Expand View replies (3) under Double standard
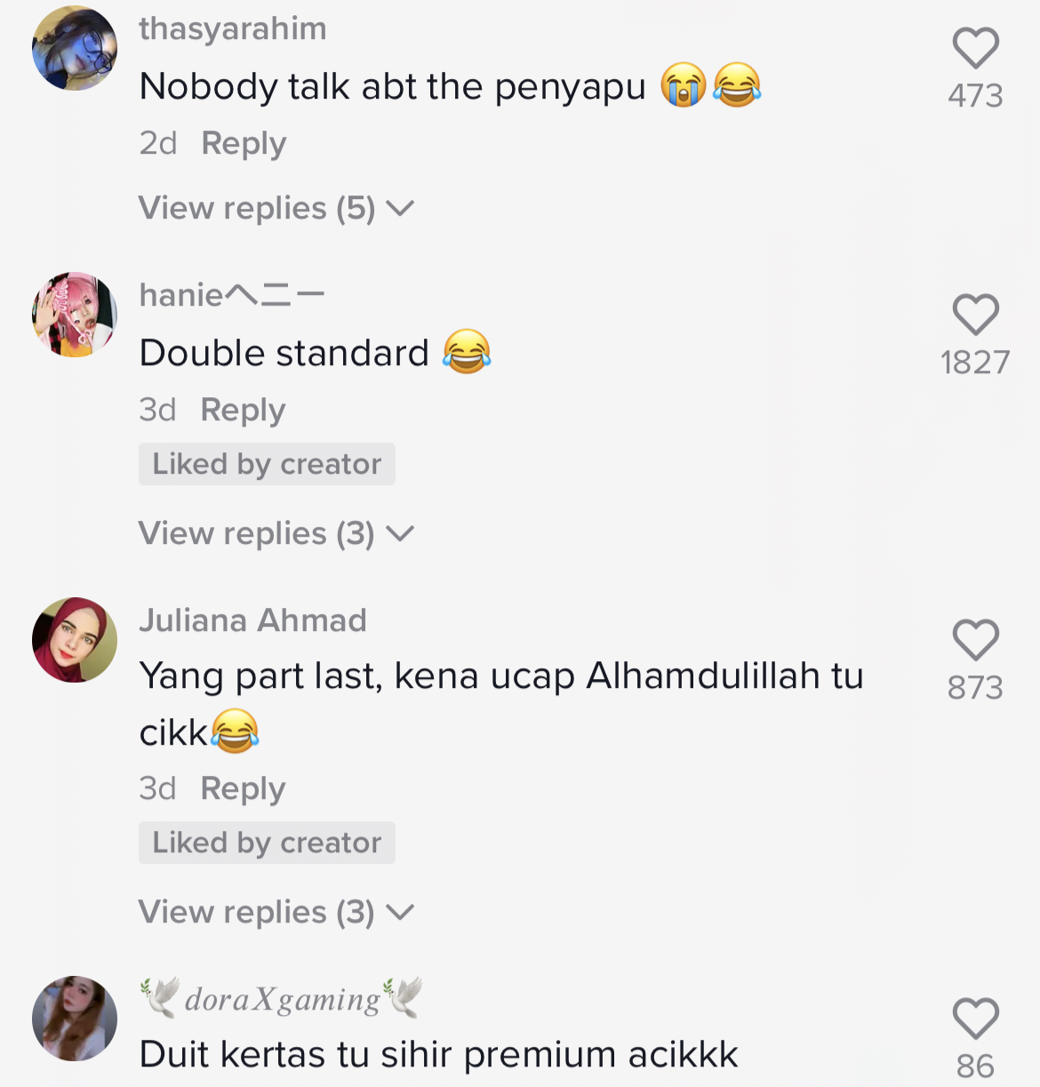 coord(276,533)
